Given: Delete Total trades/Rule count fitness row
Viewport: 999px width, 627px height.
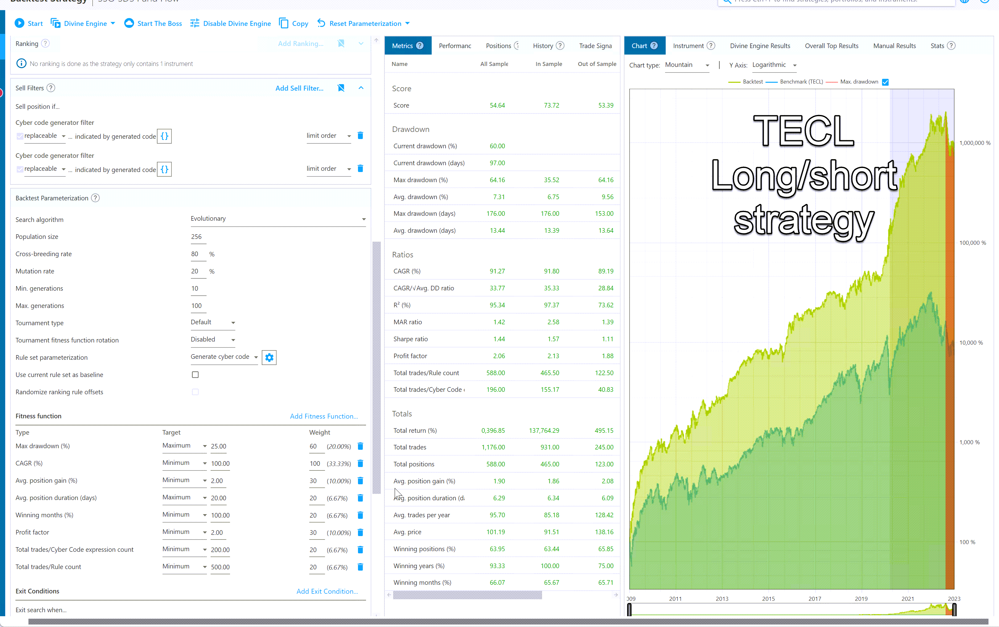Looking at the screenshot, I should [x=360, y=567].
